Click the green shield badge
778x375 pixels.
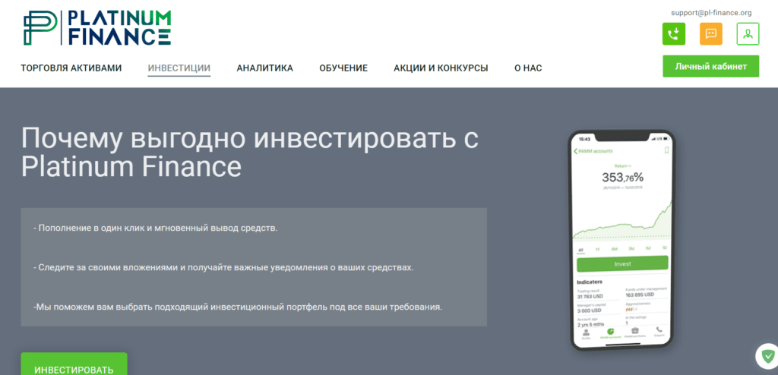(768, 356)
